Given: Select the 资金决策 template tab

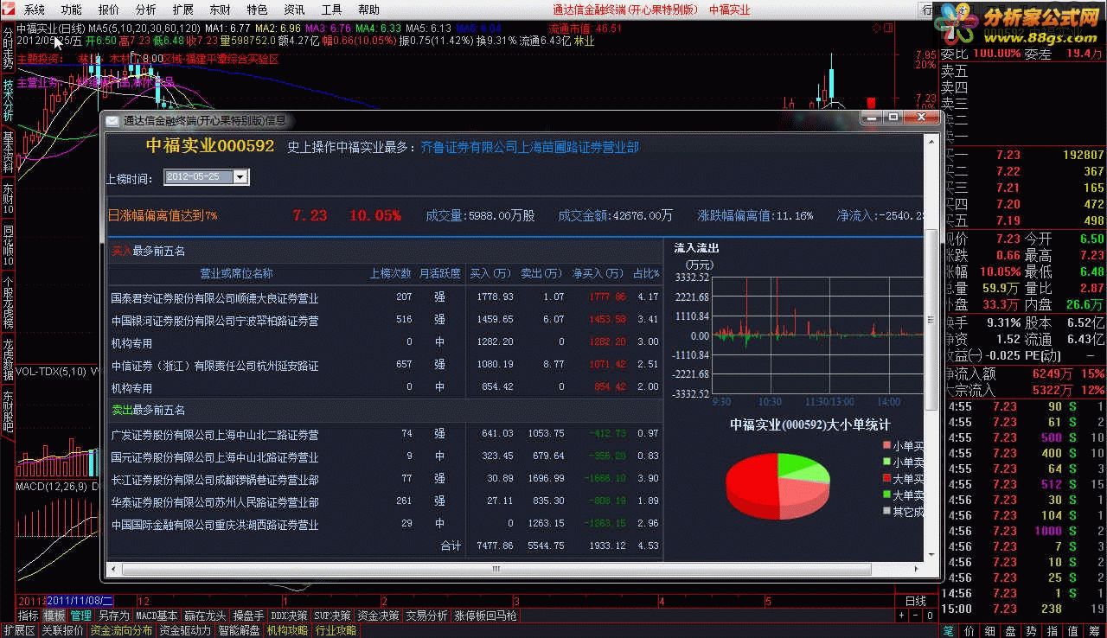Looking at the screenshot, I should click(378, 616).
